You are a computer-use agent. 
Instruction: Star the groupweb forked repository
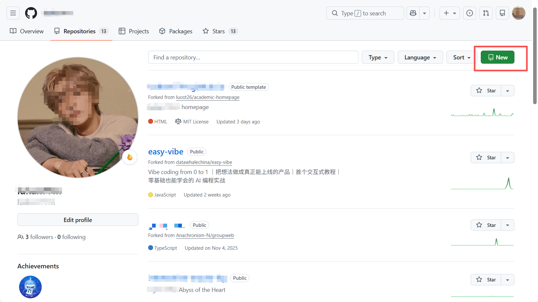click(486, 225)
